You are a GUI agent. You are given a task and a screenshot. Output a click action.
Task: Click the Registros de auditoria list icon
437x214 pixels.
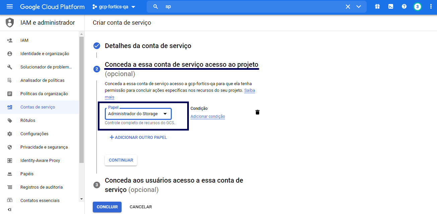coord(10,187)
